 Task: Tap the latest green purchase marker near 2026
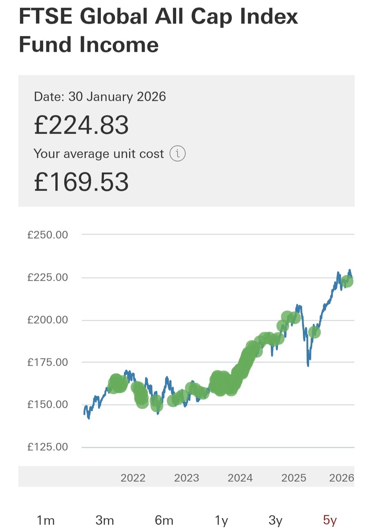click(x=347, y=281)
